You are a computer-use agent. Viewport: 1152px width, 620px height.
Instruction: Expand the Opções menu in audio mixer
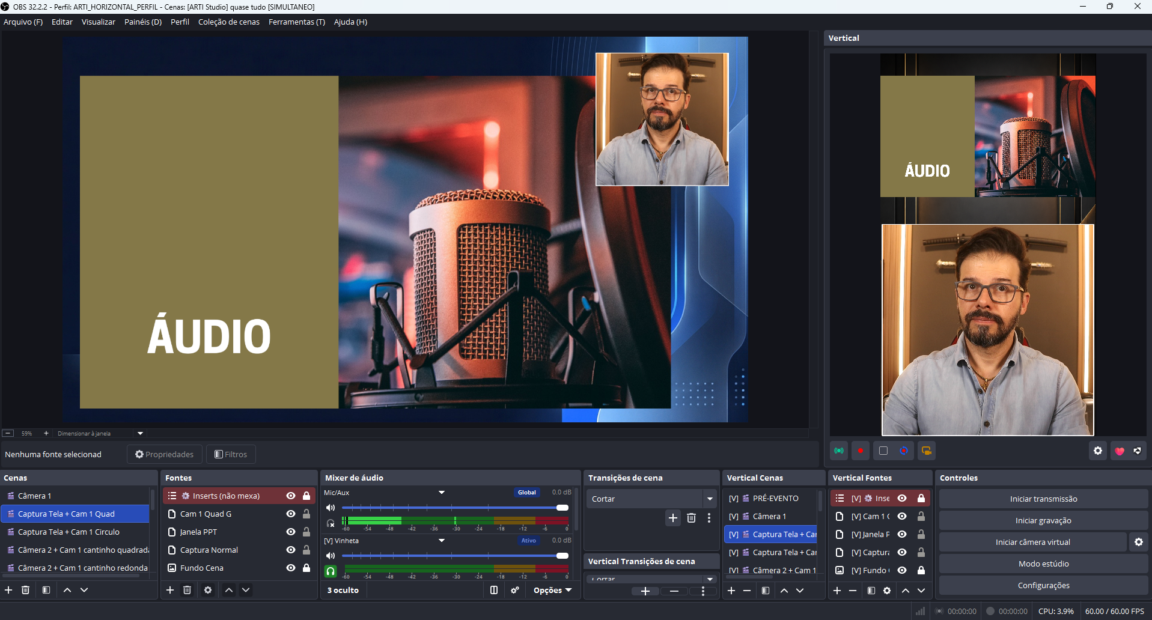click(x=552, y=590)
